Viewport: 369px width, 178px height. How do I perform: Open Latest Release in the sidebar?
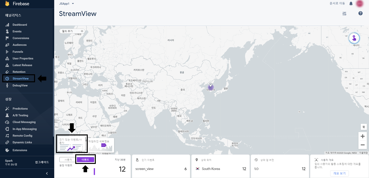(x=22, y=65)
